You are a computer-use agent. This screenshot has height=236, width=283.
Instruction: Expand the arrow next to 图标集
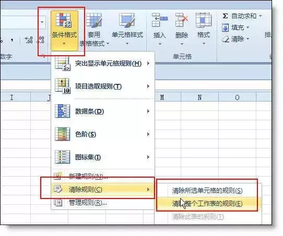(x=148, y=157)
